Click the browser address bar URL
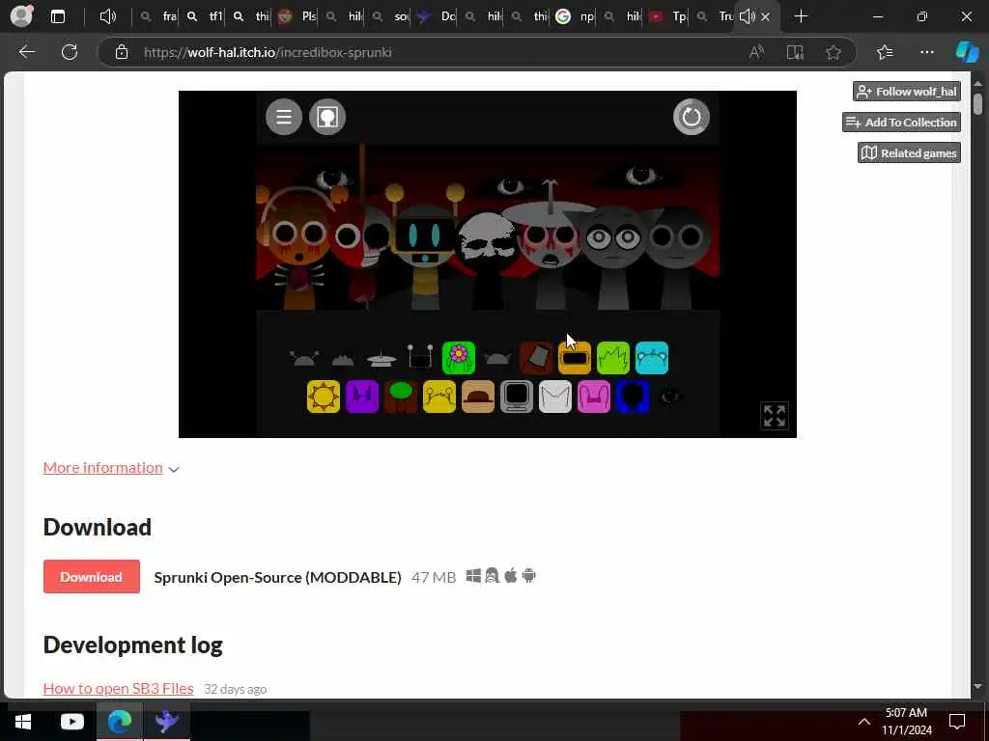Viewport: 989px width, 741px height. tap(268, 52)
